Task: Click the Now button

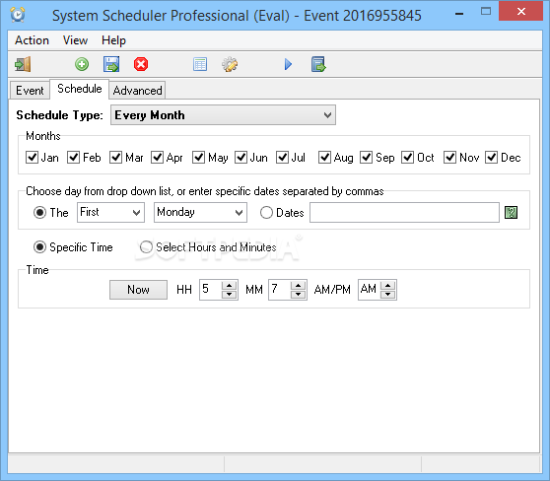Action: pyautogui.click(x=138, y=290)
